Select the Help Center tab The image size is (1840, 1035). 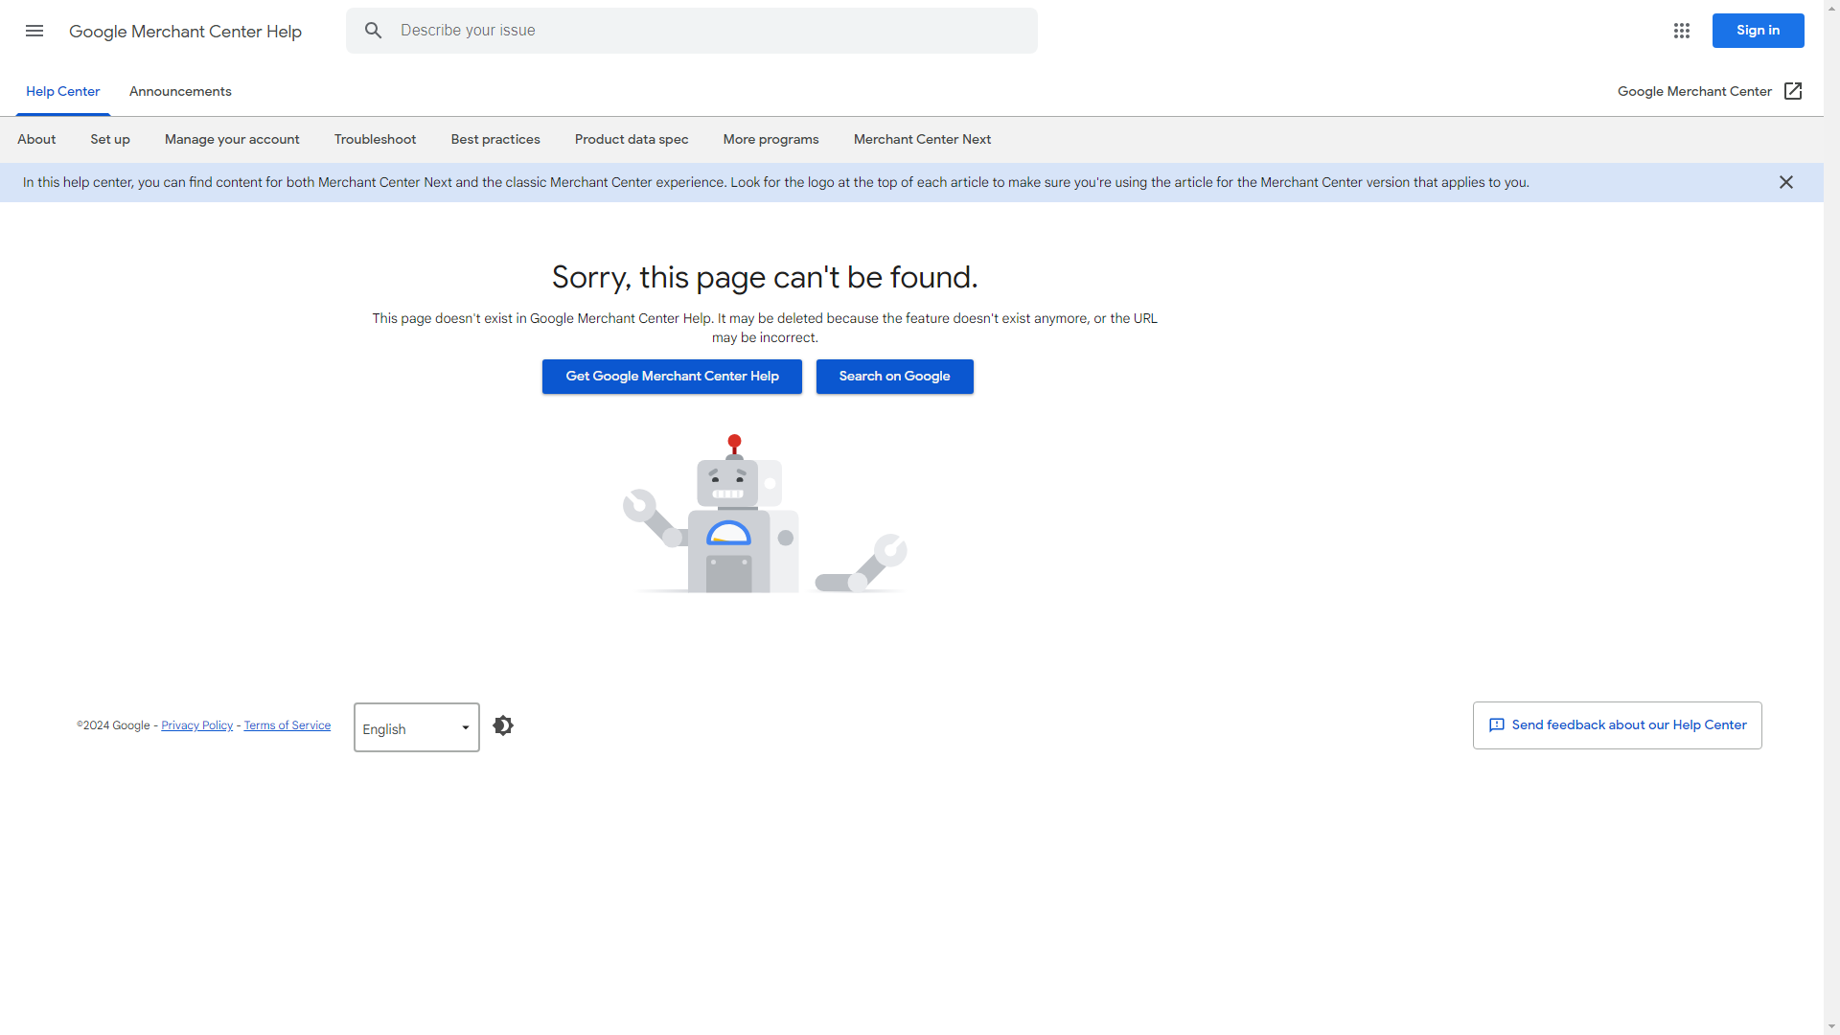click(62, 91)
